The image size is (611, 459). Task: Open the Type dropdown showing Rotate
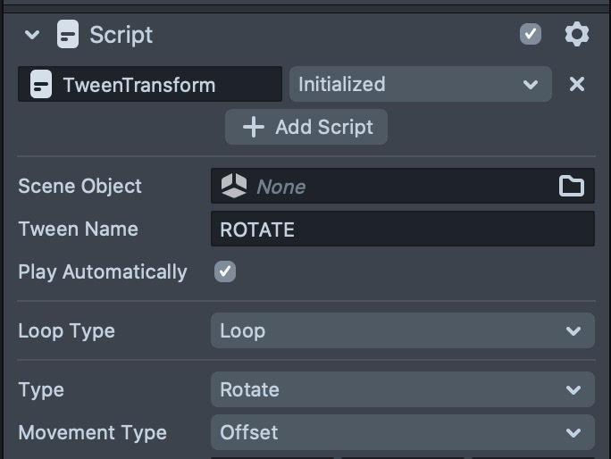coord(402,389)
